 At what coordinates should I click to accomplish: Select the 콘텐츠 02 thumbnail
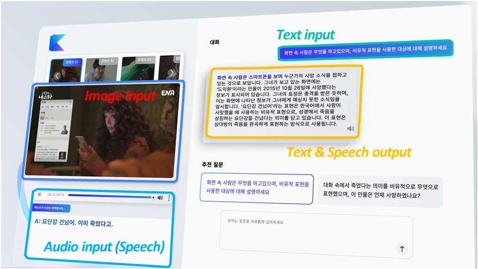[102, 70]
